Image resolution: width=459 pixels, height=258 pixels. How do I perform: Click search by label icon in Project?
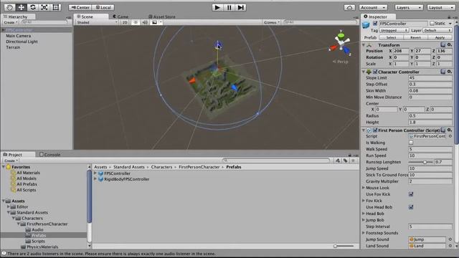(x=345, y=161)
